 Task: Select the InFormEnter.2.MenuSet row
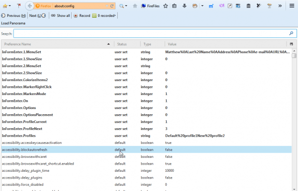[x=146, y=66]
